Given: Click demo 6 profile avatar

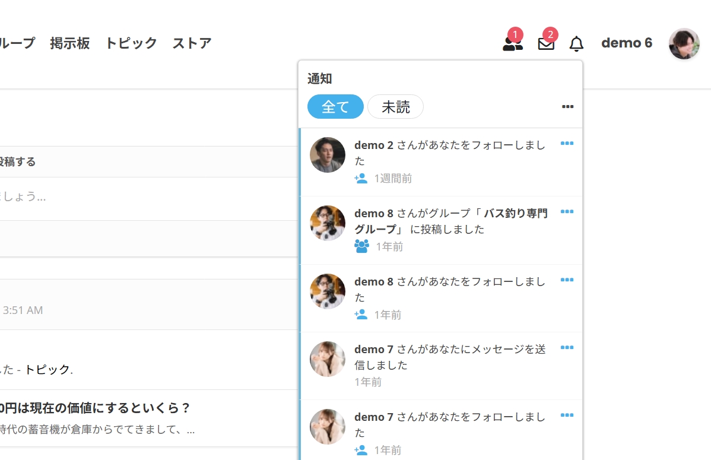Looking at the screenshot, I should pyautogui.click(x=684, y=43).
